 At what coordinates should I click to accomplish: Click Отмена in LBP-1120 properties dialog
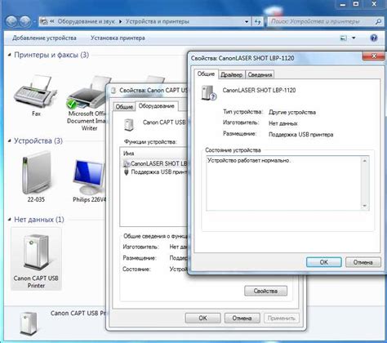coord(363,262)
